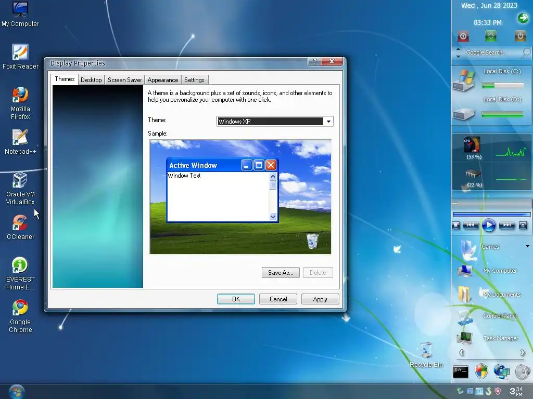533x399 pixels.
Task: Click the Delete theme button
Action: coord(318,272)
